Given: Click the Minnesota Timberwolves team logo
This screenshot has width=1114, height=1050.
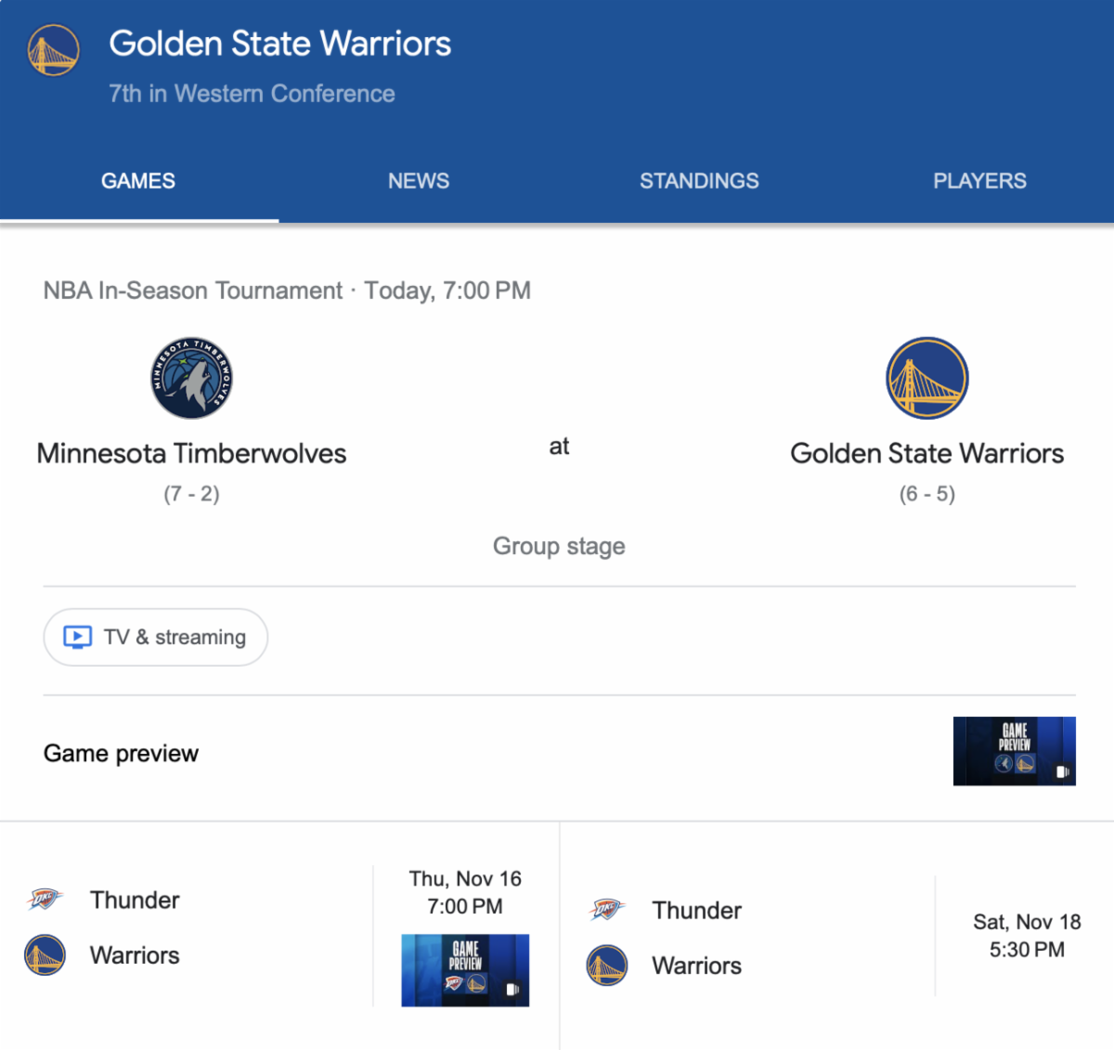Looking at the screenshot, I should [191, 378].
